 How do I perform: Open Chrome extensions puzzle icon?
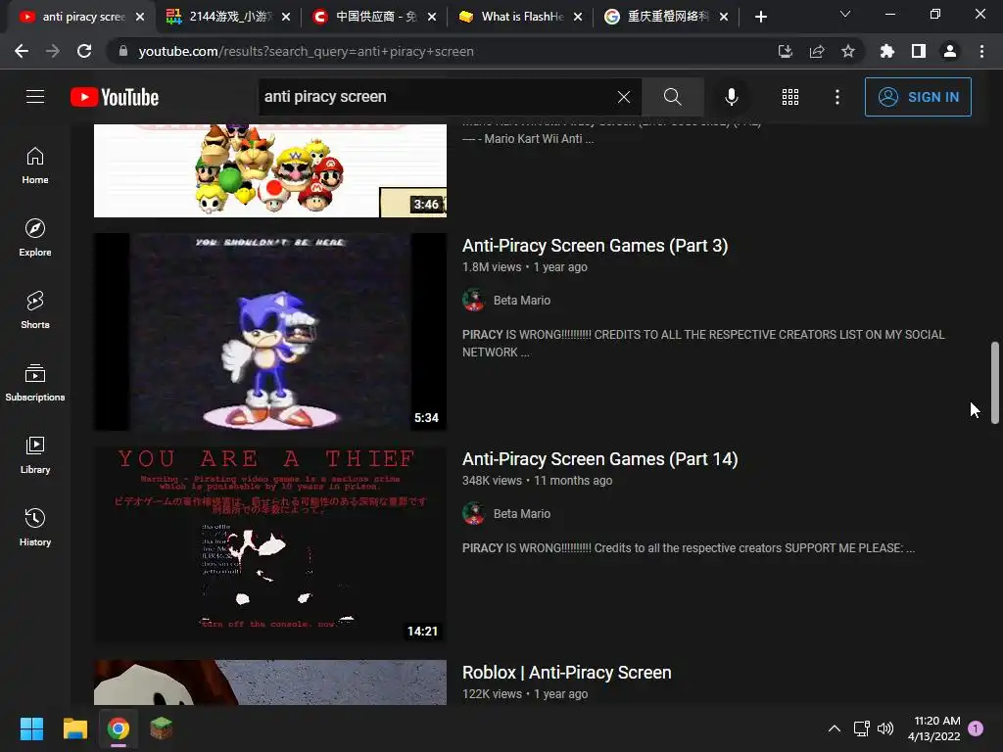pyautogui.click(x=887, y=51)
